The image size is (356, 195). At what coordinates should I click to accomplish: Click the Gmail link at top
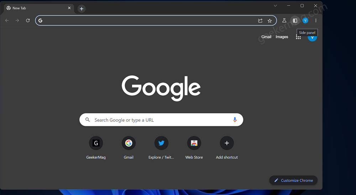click(x=266, y=37)
